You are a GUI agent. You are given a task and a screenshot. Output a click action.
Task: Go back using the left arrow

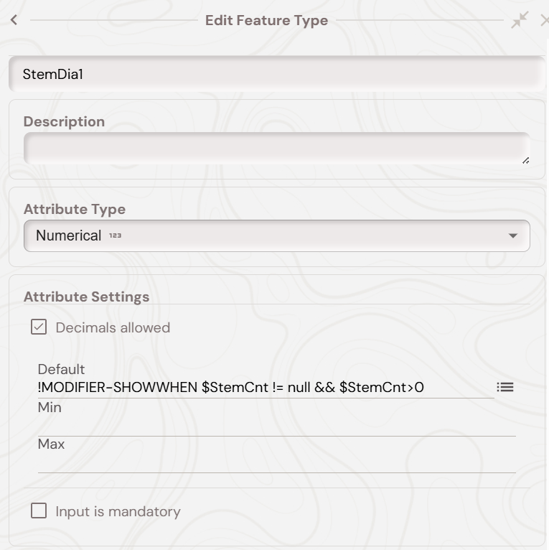point(14,20)
